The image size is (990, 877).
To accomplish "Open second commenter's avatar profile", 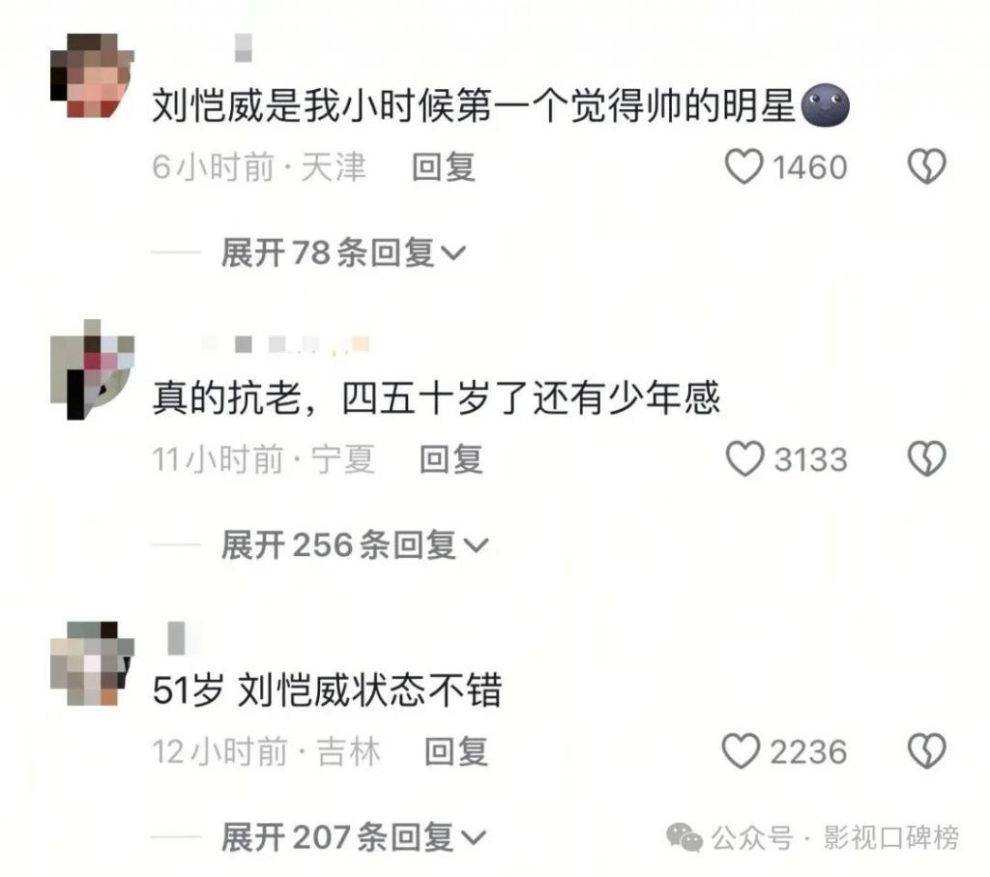I will click(x=92, y=369).
